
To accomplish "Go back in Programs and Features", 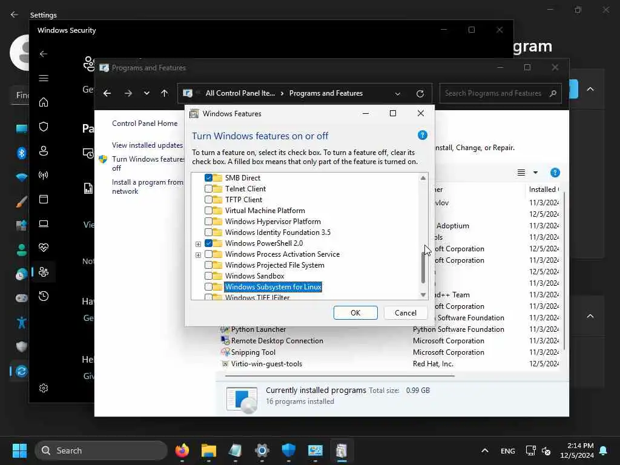I will [x=107, y=93].
